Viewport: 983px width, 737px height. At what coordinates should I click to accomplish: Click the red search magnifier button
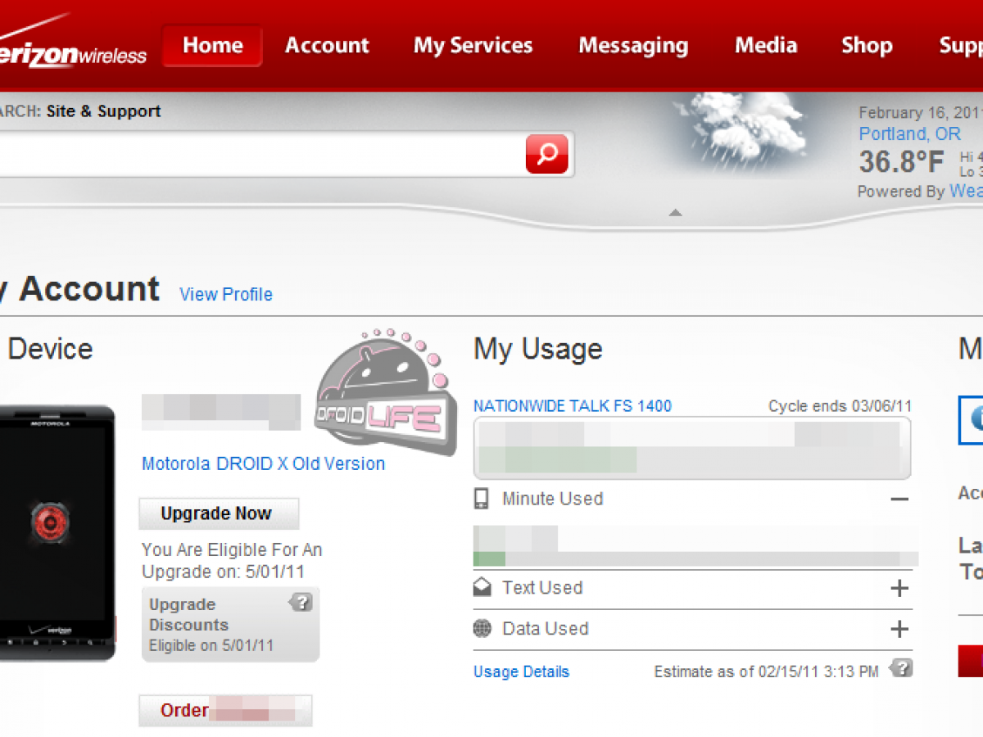click(x=546, y=154)
